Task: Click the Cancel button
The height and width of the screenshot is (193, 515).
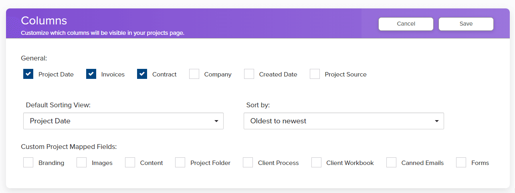Action: (x=406, y=24)
